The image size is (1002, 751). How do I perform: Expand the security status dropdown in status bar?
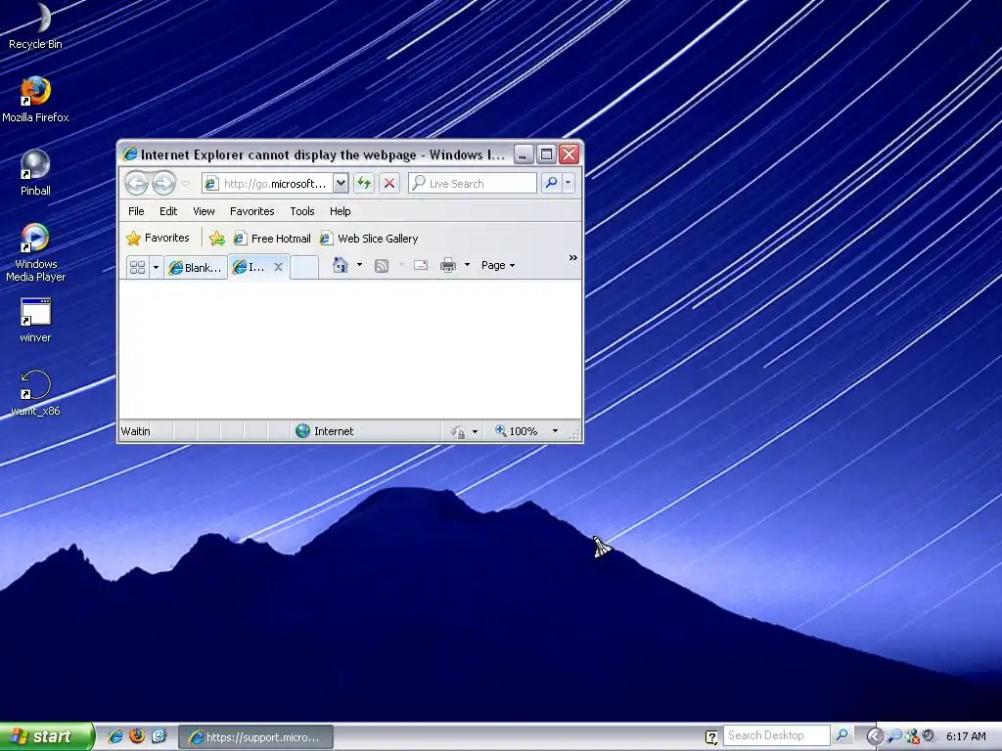point(475,431)
